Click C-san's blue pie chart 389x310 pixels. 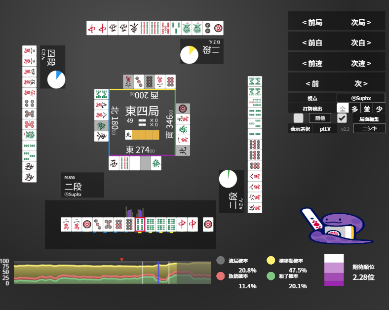(x=56, y=79)
